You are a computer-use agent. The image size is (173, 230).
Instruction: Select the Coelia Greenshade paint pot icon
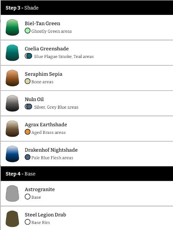click(12, 53)
